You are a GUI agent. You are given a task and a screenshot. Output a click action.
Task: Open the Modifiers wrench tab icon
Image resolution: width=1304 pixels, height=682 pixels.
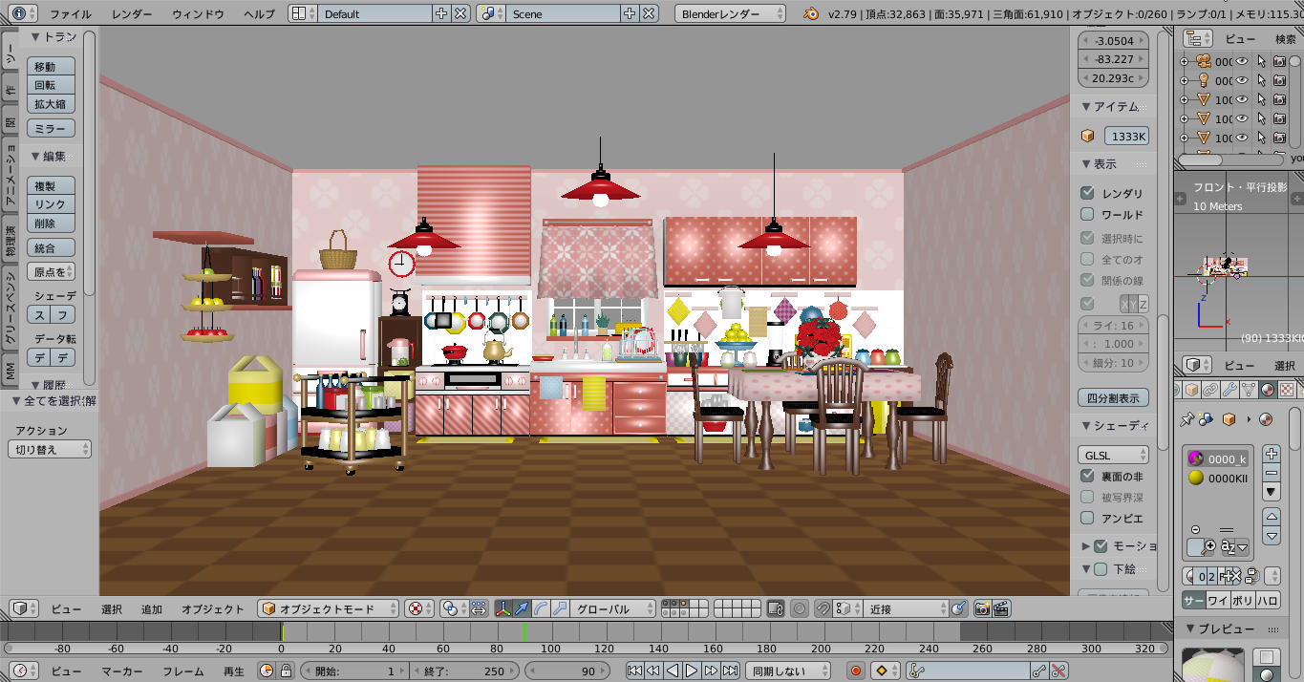(1229, 390)
